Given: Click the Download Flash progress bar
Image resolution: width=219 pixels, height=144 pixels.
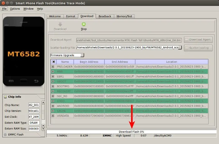Looking at the screenshot, I should [131, 132].
